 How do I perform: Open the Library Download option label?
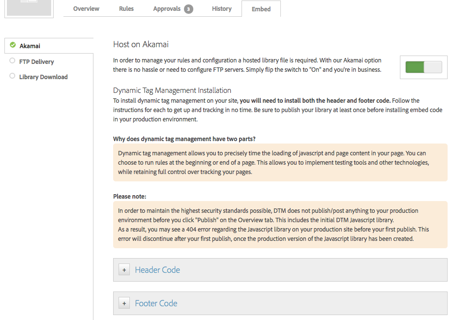pyautogui.click(x=43, y=77)
